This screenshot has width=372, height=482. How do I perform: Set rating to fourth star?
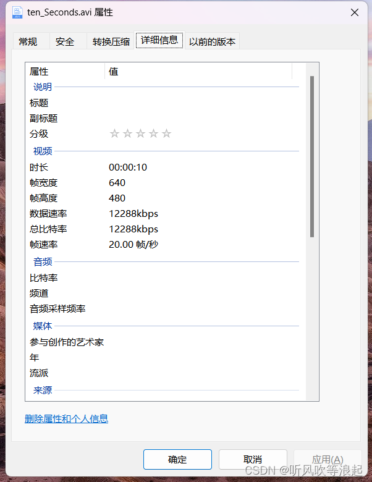pyautogui.click(x=153, y=133)
